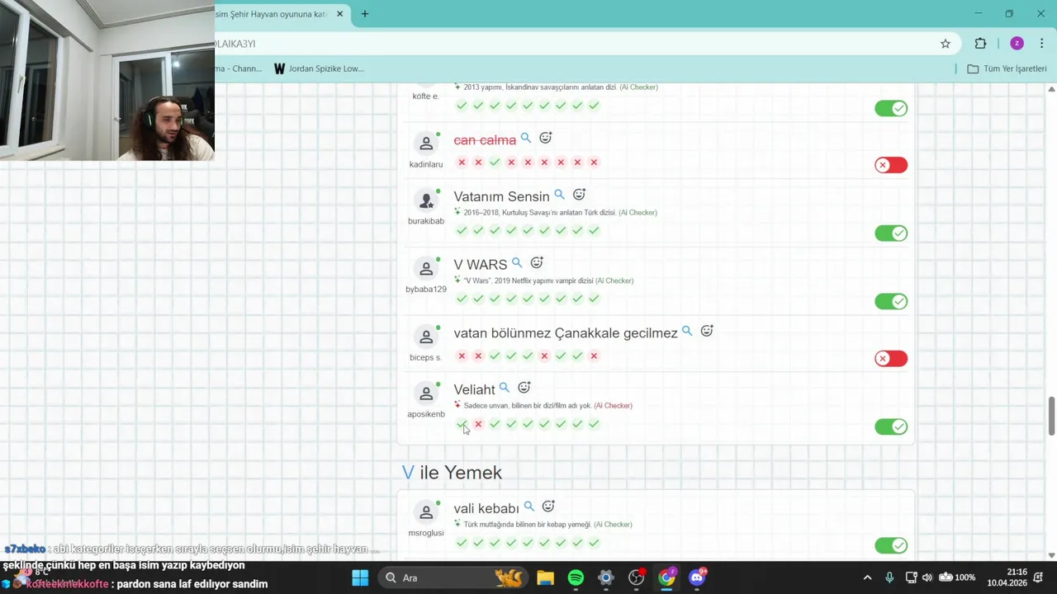The width and height of the screenshot is (1057, 594).
Task: Show hidden system tray icons chevron
Action: 867,577
